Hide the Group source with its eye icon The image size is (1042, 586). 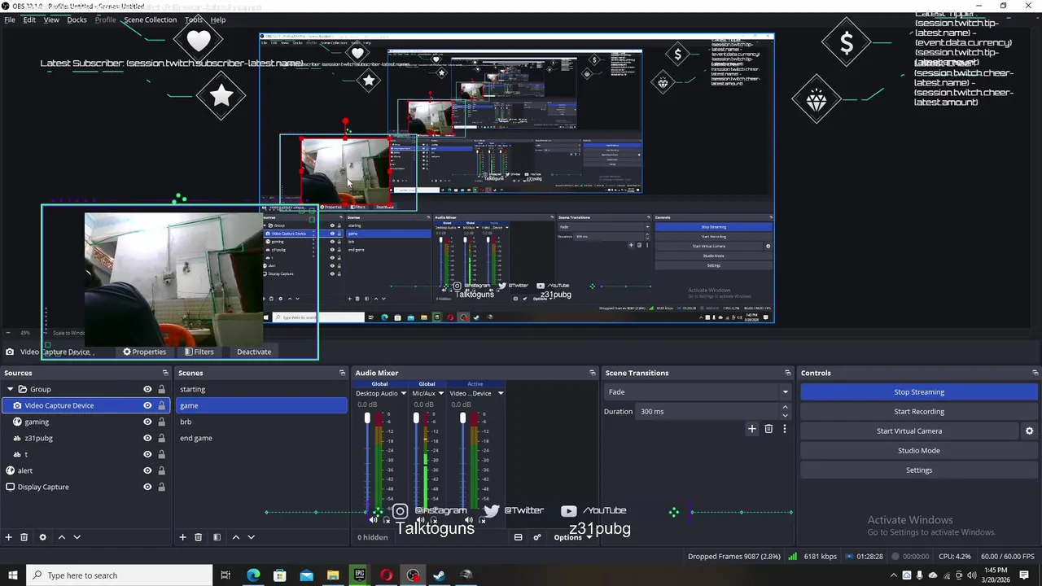[147, 389]
